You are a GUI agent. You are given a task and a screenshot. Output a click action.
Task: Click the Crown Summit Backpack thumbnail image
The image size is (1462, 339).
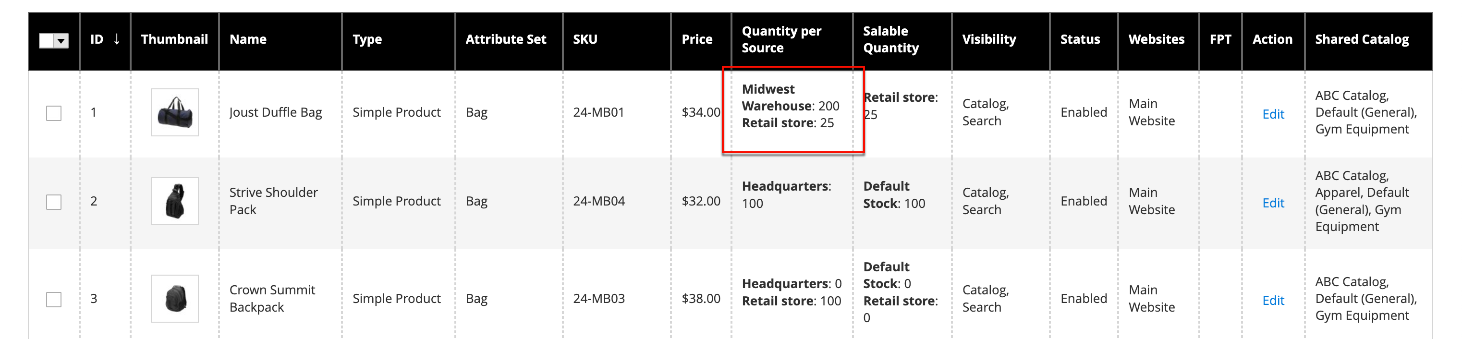tap(174, 299)
